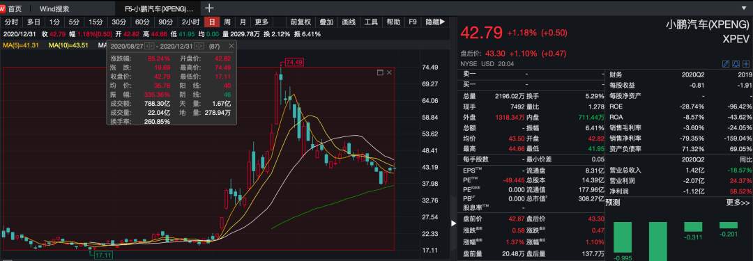Viewport: 753px width, 261px height.
Task: Switch to the 首页 tab
Action: point(15,8)
